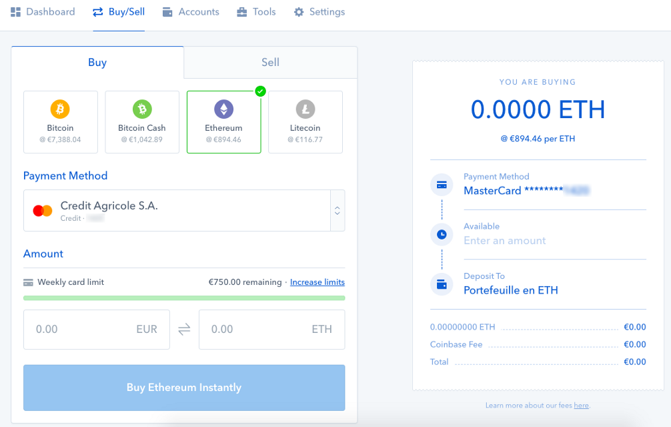This screenshot has width=671, height=427.
Task: Click 'Enter an amount' placeholder text
Action: click(x=505, y=240)
